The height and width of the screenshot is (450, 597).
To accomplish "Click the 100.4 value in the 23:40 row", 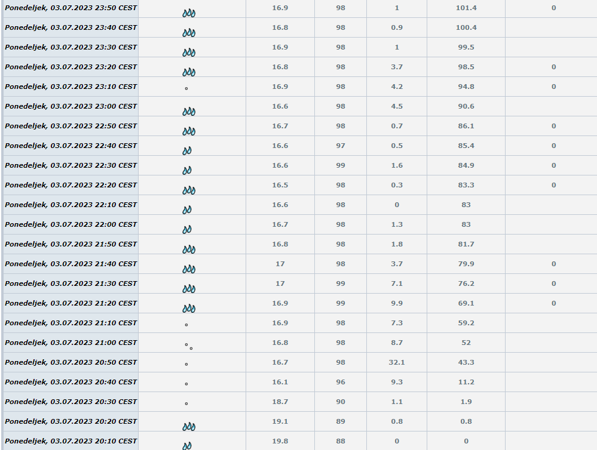I will tap(466, 28).
